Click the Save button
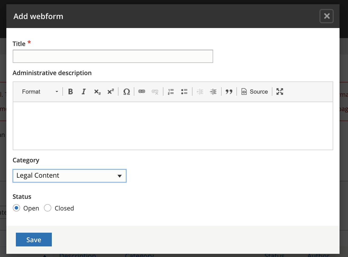348x257 pixels. [x=34, y=240]
